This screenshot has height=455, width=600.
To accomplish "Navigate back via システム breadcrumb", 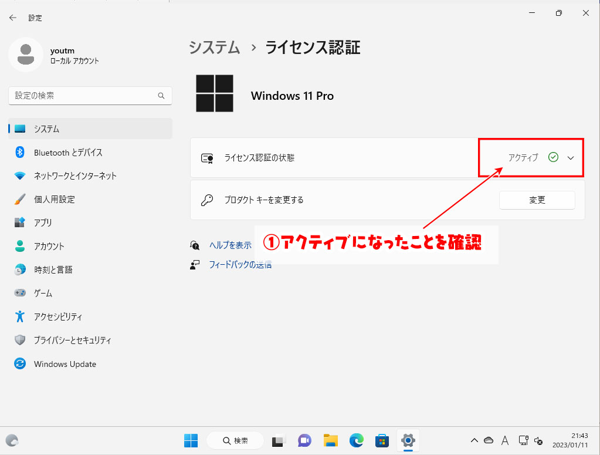I will click(x=214, y=48).
